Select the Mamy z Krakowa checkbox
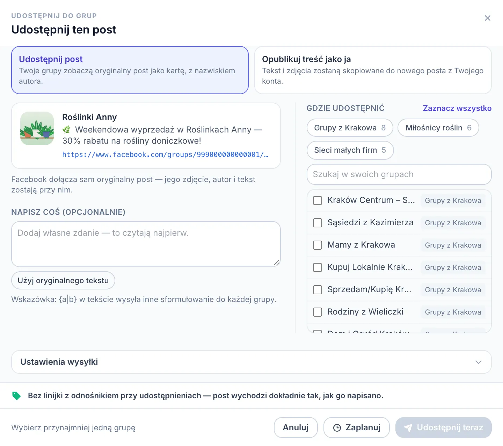The image size is (503, 446). [x=318, y=245]
